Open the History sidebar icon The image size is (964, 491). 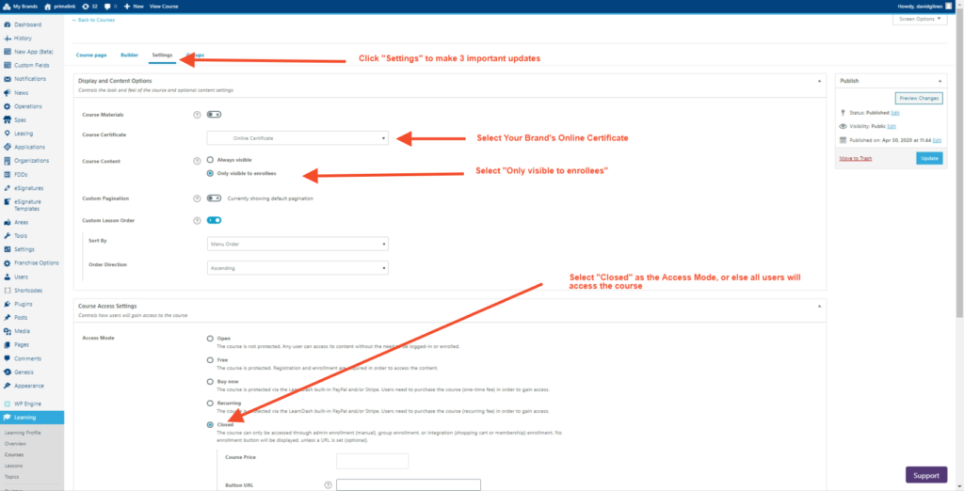8,39
